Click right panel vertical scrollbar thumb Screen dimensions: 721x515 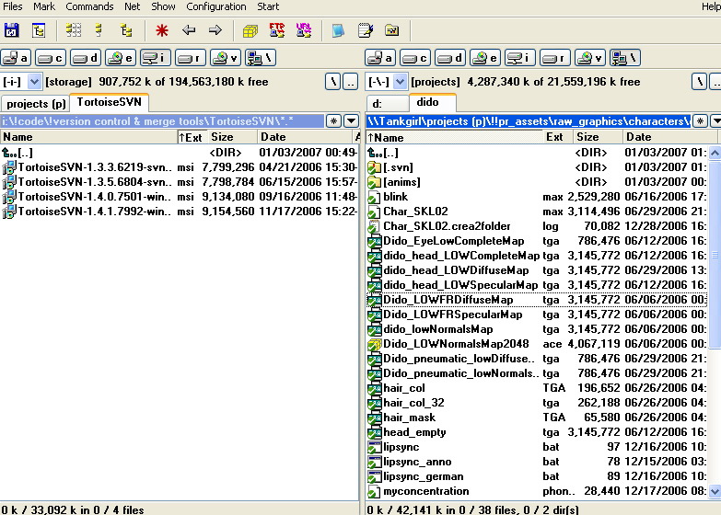pos(715,255)
